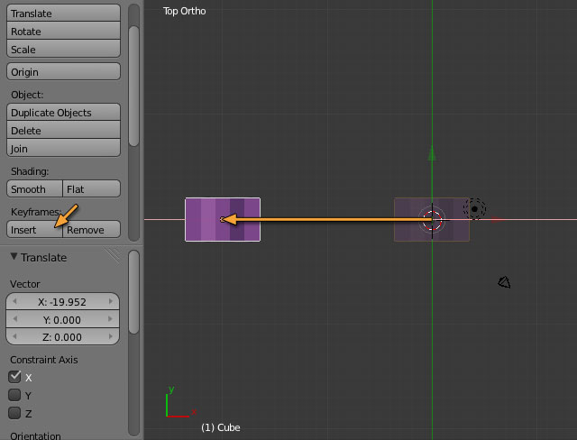
Task: Click Duplicate Objects
Action: (63, 113)
